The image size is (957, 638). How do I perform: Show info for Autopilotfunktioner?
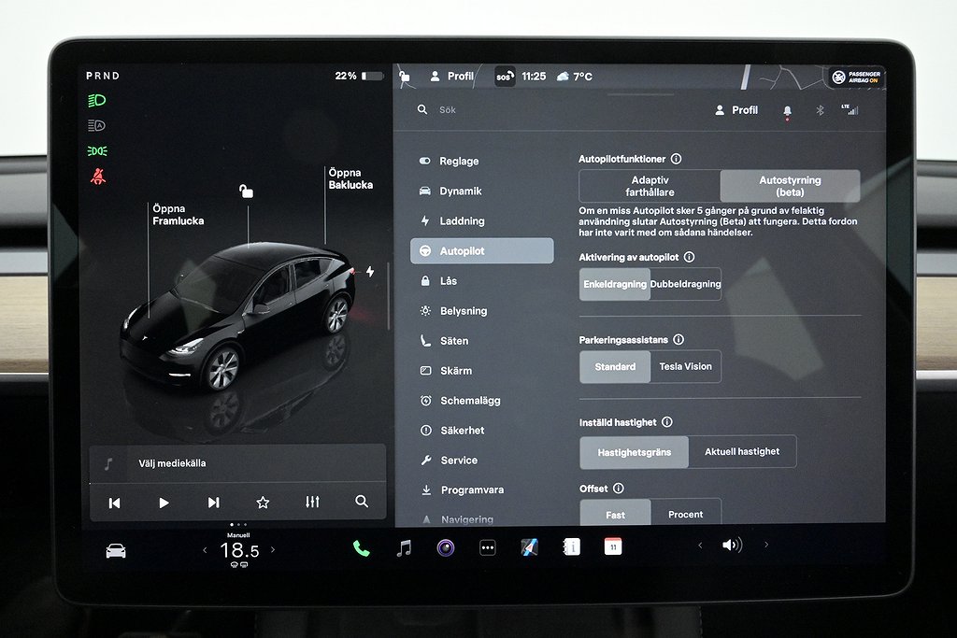pos(677,159)
